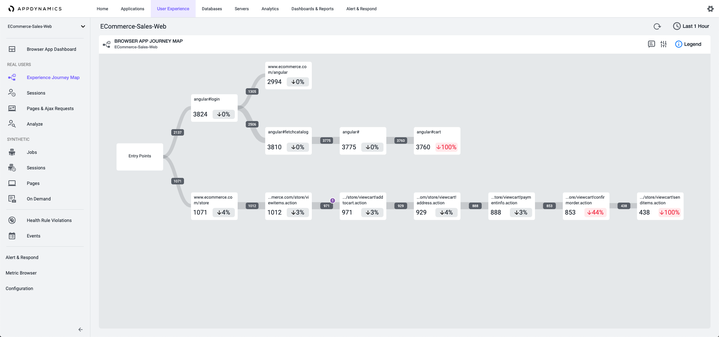
Task: Open Configuration in sidebar
Action: tap(19, 289)
